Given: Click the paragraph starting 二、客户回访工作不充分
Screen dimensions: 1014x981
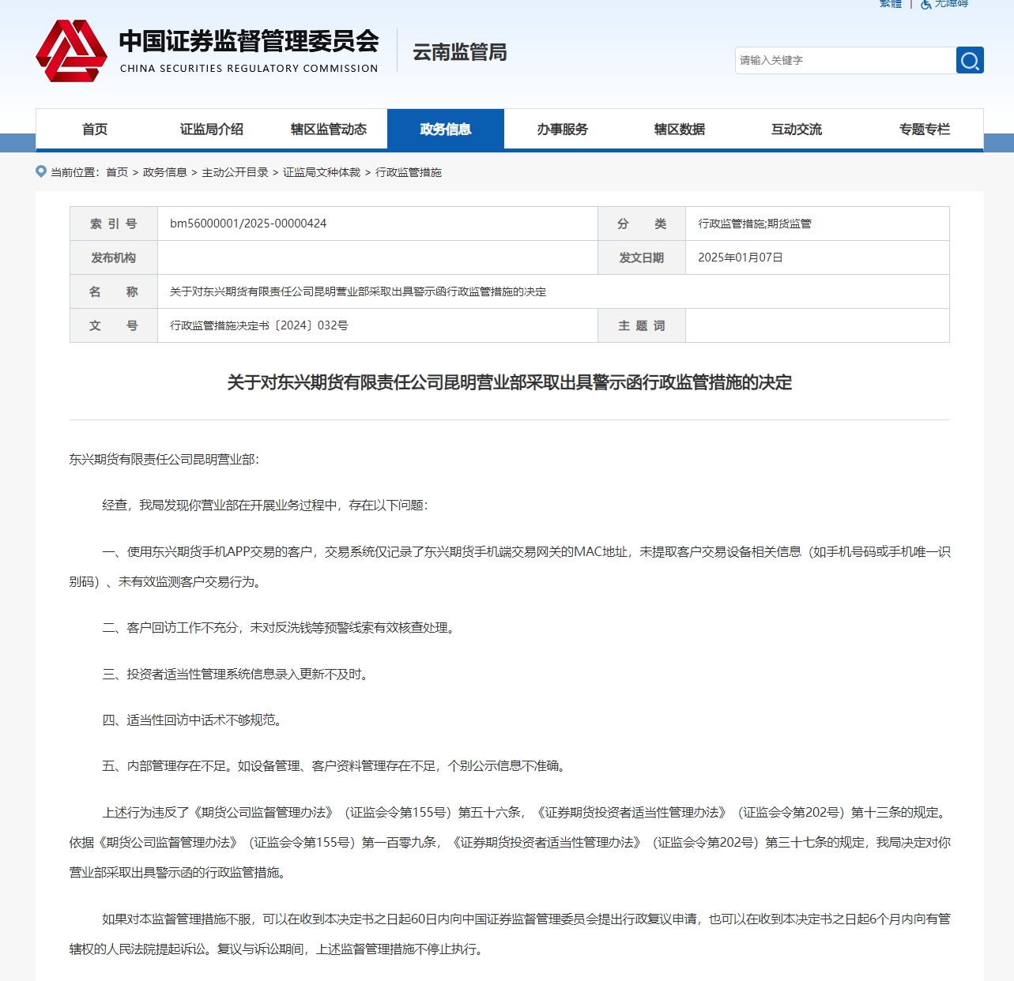Looking at the screenshot, I should point(279,627).
